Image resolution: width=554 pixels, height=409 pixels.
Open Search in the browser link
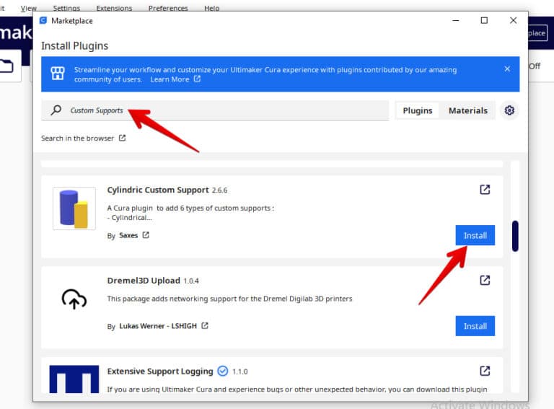tap(83, 138)
